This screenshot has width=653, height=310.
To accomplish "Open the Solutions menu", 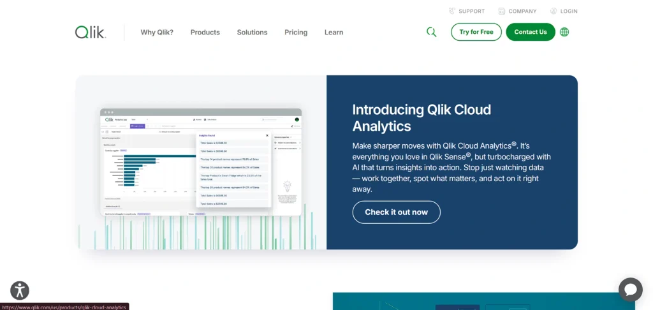I will (x=253, y=32).
